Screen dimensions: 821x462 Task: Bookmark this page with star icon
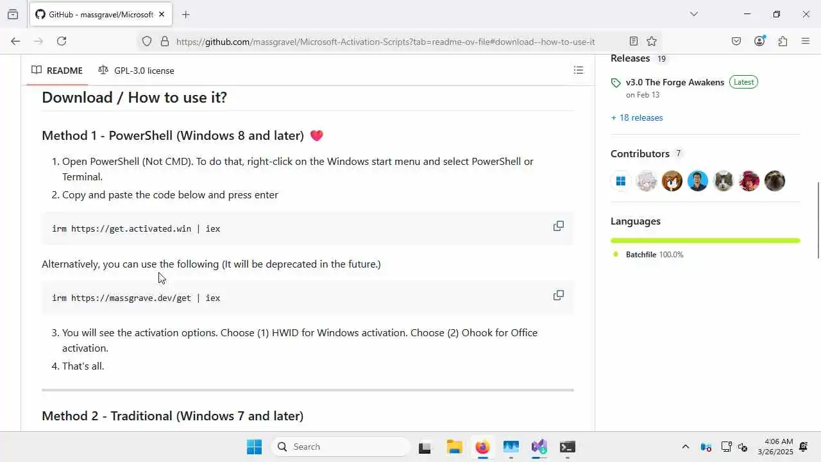click(652, 41)
